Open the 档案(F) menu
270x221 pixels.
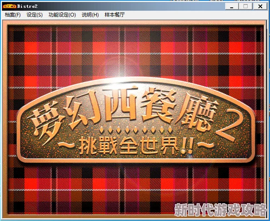pos(13,15)
